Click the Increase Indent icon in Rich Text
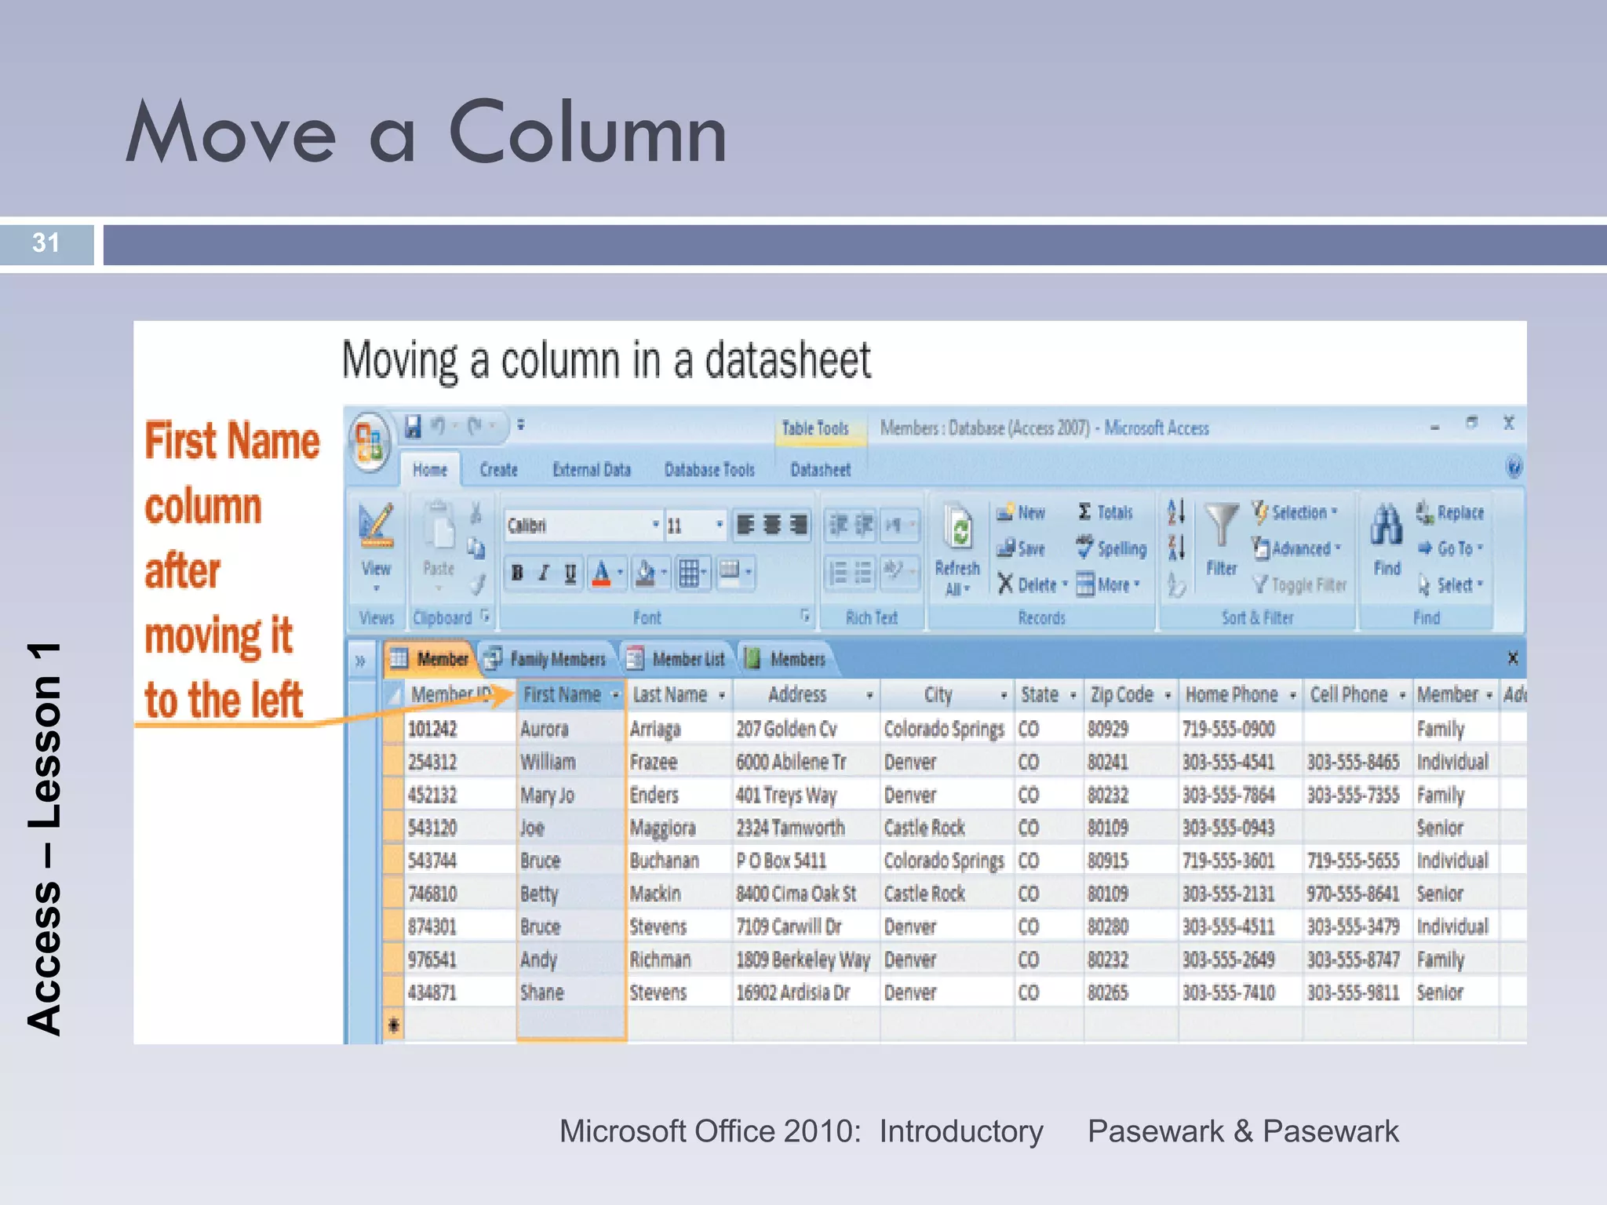1607x1205 pixels. 864,525
